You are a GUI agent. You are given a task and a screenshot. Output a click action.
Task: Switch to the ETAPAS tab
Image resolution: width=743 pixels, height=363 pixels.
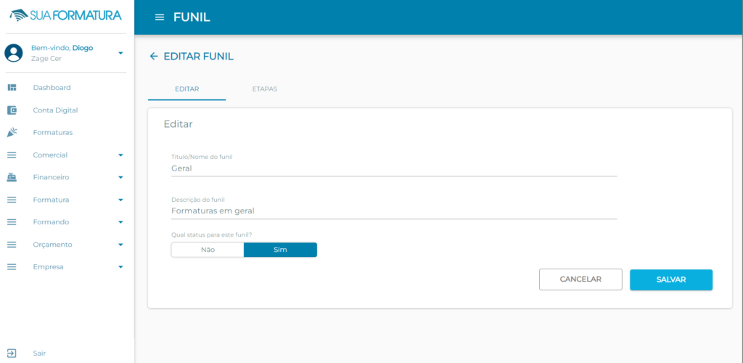pos(265,89)
